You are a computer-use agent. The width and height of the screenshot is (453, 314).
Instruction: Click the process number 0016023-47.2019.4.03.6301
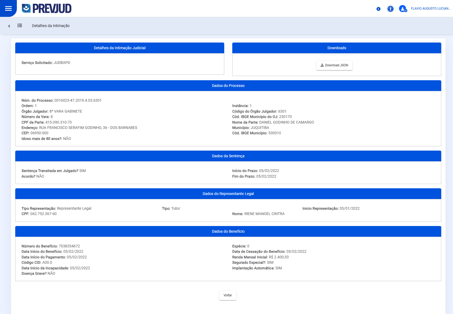[x=78, y=100]
